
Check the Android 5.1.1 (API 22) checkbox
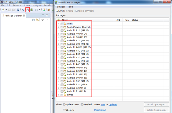tap(62, 41)
